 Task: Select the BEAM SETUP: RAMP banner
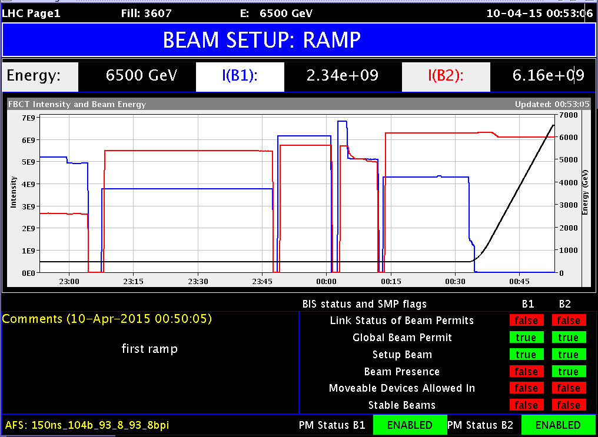click(299, 40)
